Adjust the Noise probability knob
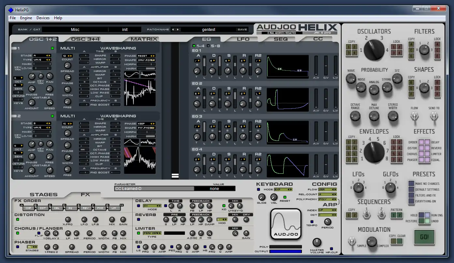454x263 pixels. pos(361,87)
